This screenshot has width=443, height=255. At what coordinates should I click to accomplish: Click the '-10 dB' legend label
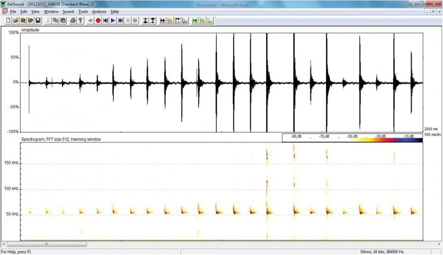(408, 136)
